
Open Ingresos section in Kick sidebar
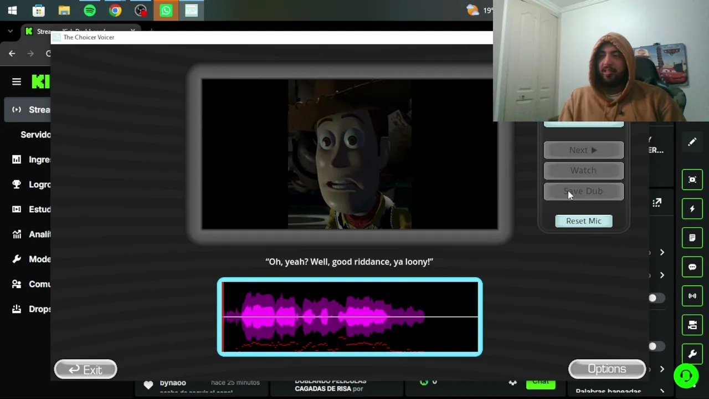click(31, 160)
